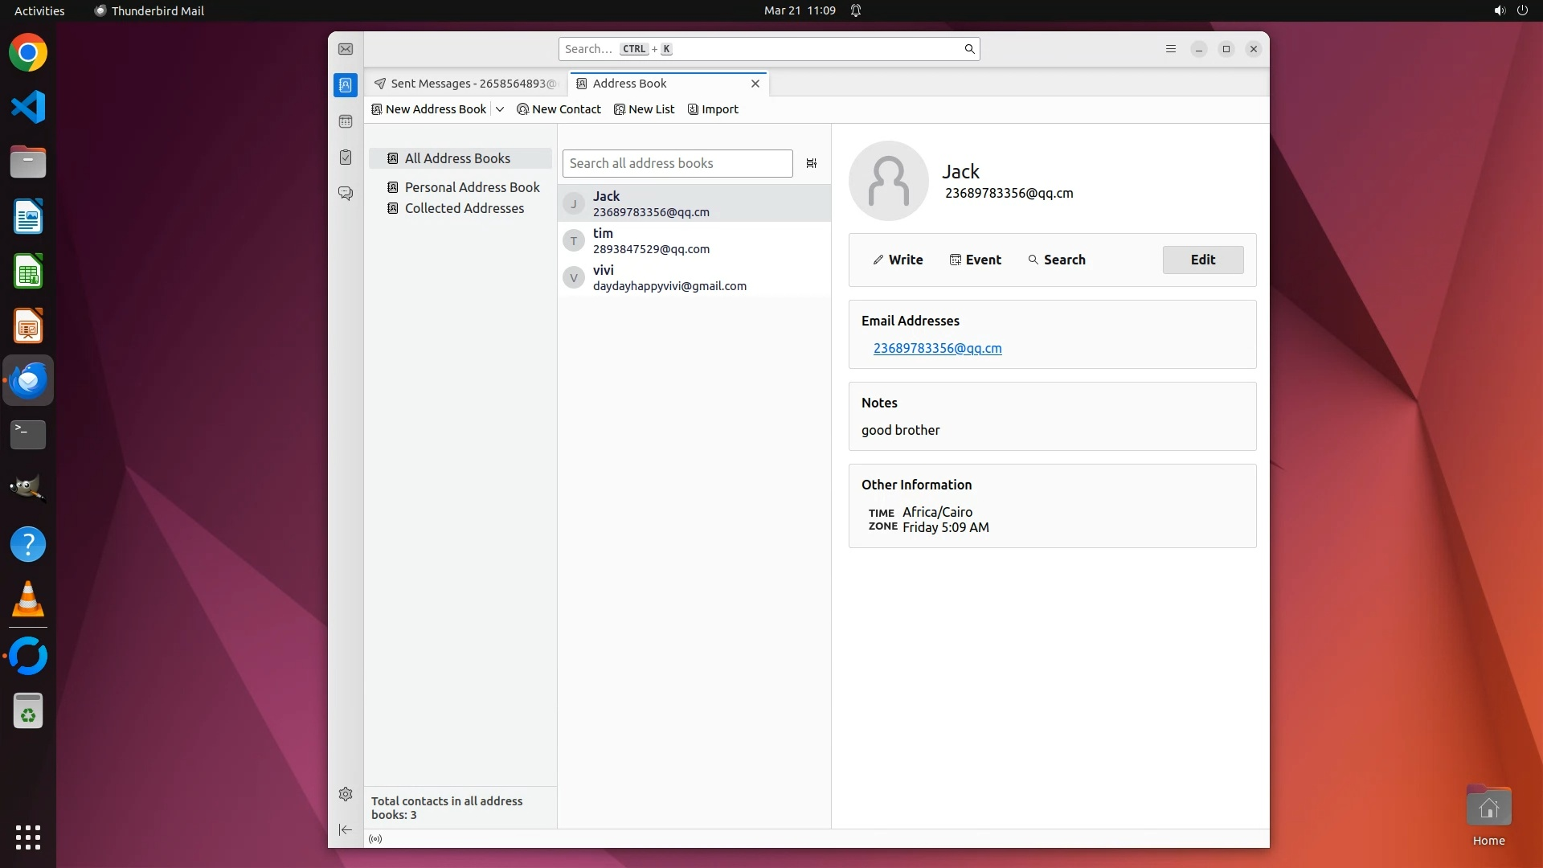Switch to the Sent Messages tab
The width and height of the screenshot is (1543, 868).
(x=466, y=84)
